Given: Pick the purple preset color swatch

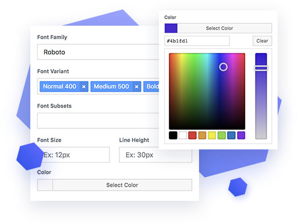Looking at the screenshot, I should point(241,135).
